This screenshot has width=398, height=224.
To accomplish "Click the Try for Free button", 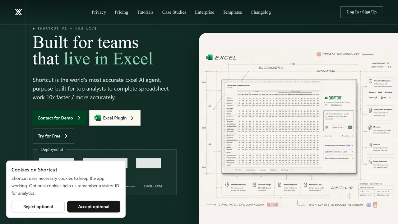I will coord(53,136).
